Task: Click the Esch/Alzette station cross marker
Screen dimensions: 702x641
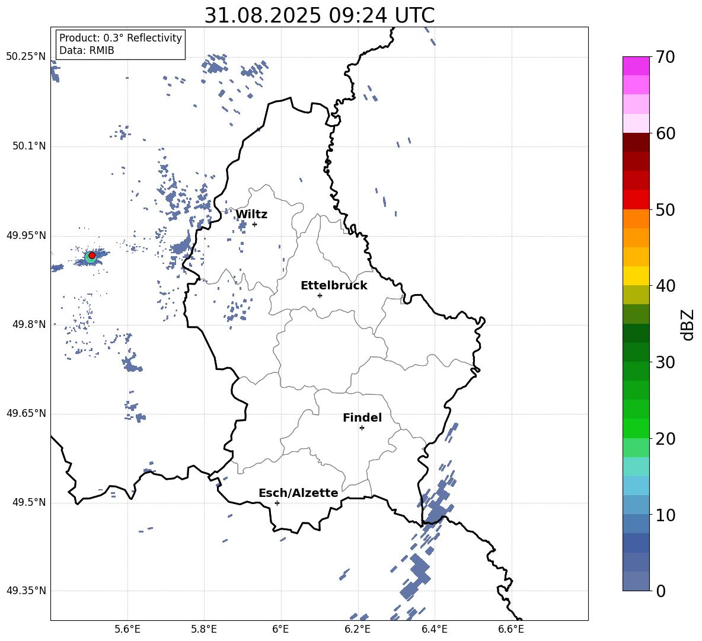Action: coord(277,503)
